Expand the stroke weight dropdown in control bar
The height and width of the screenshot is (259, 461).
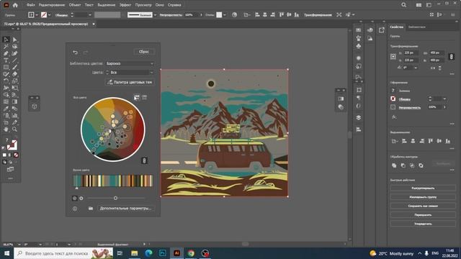(x=90, y=14)
